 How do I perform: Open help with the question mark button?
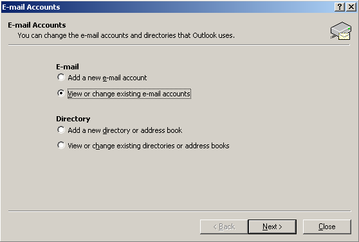[x=340, y=7]
